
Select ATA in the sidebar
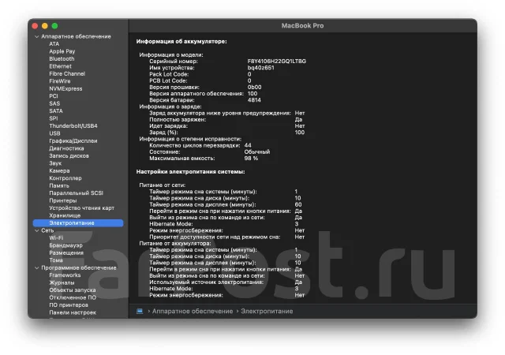54,44
